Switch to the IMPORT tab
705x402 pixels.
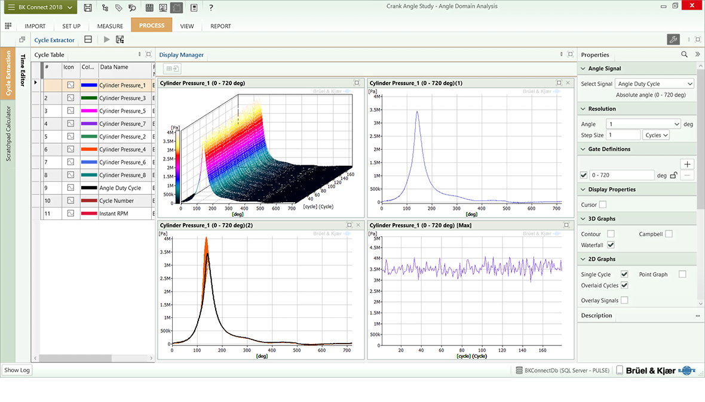(x=35, y=26)
